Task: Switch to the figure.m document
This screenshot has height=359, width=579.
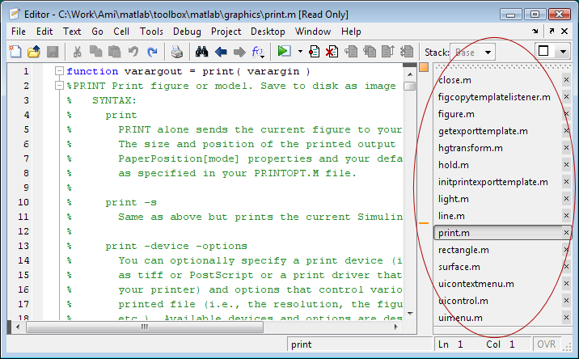Action: [x=456, y=114]
